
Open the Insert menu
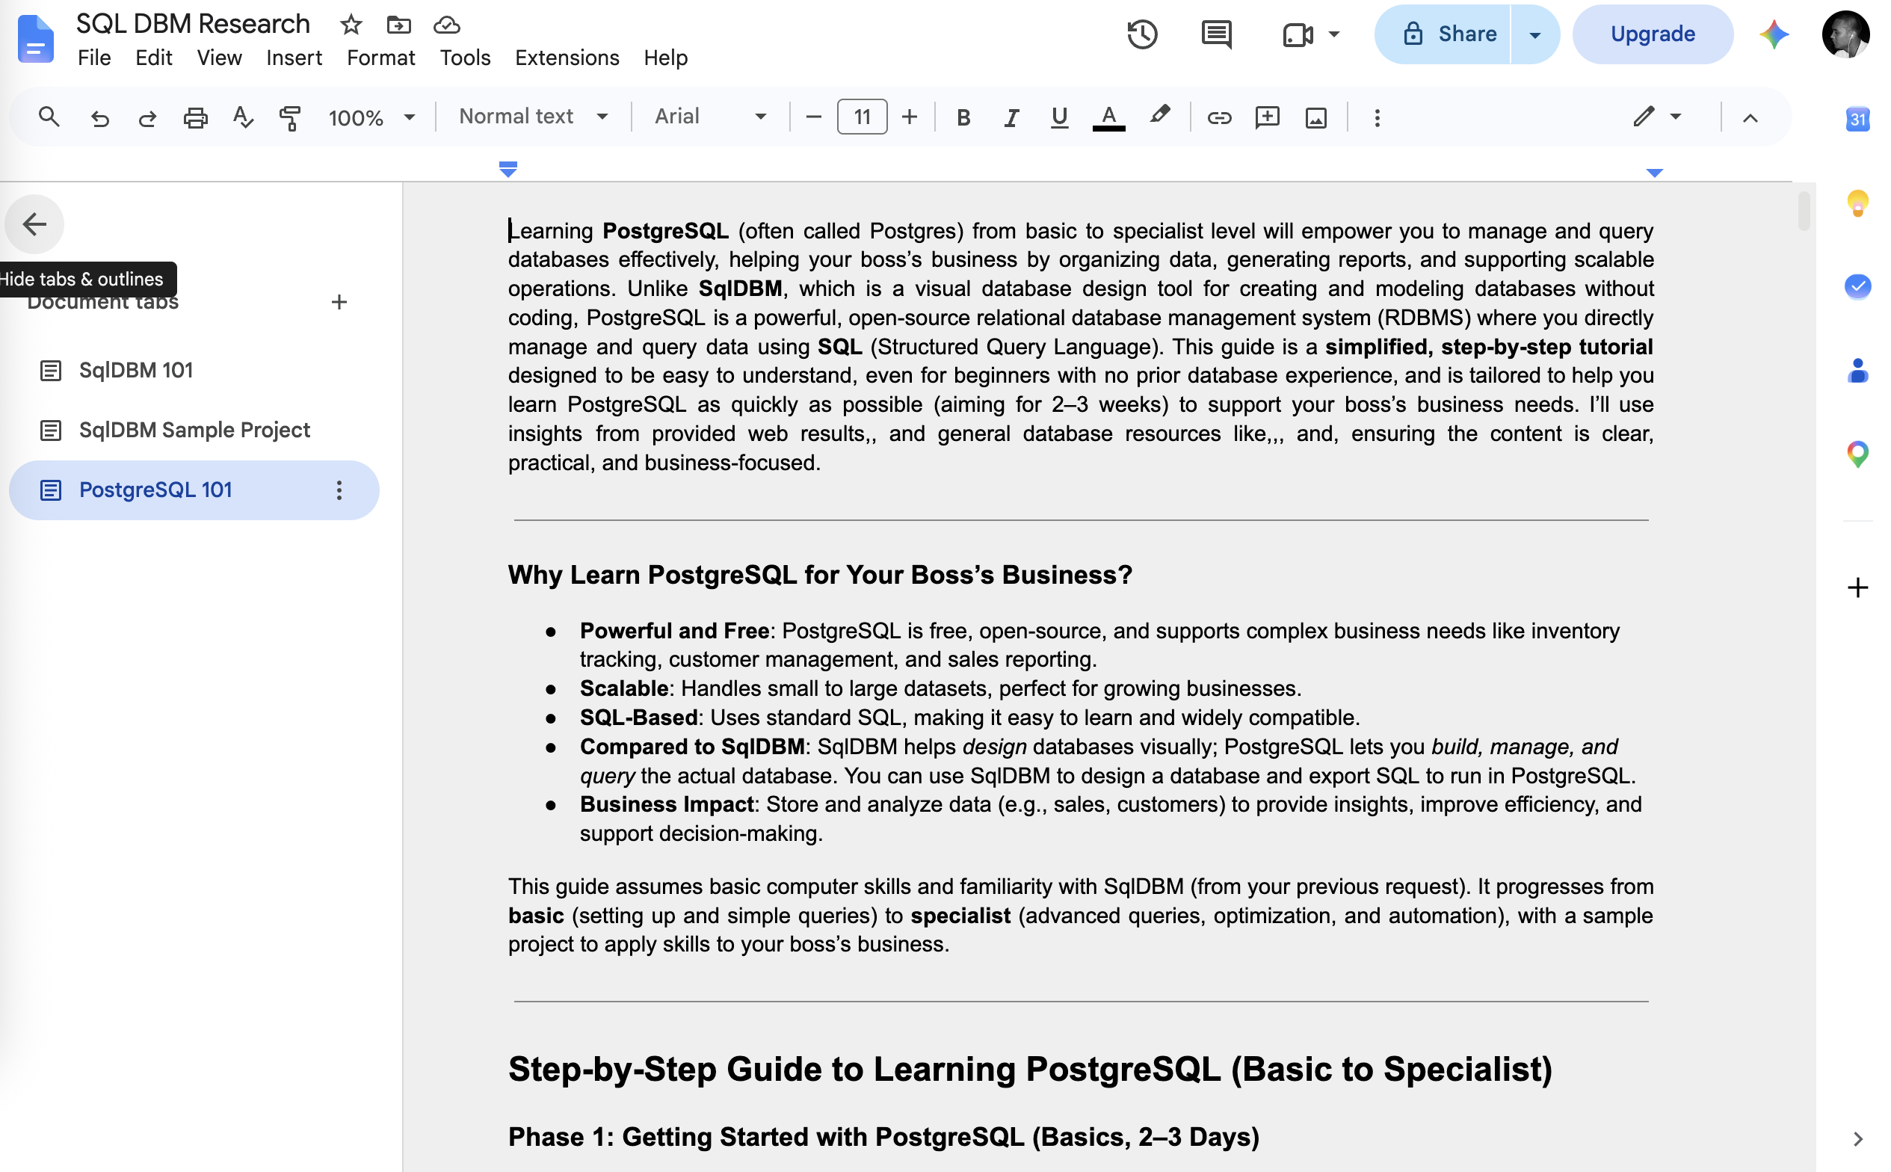pyautogui.click(x=294, y=58)
